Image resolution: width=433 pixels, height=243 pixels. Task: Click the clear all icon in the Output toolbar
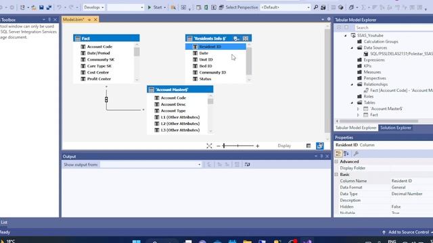(237, 165)
